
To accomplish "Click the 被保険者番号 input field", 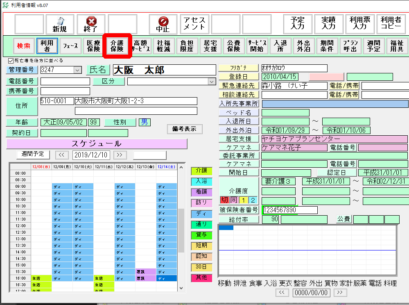I will pyautogui.click(x=289, y=210).
